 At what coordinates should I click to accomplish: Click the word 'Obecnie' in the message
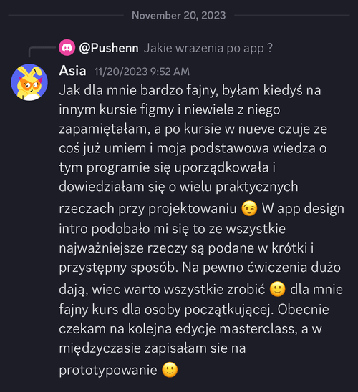click(x=303, y=310)
